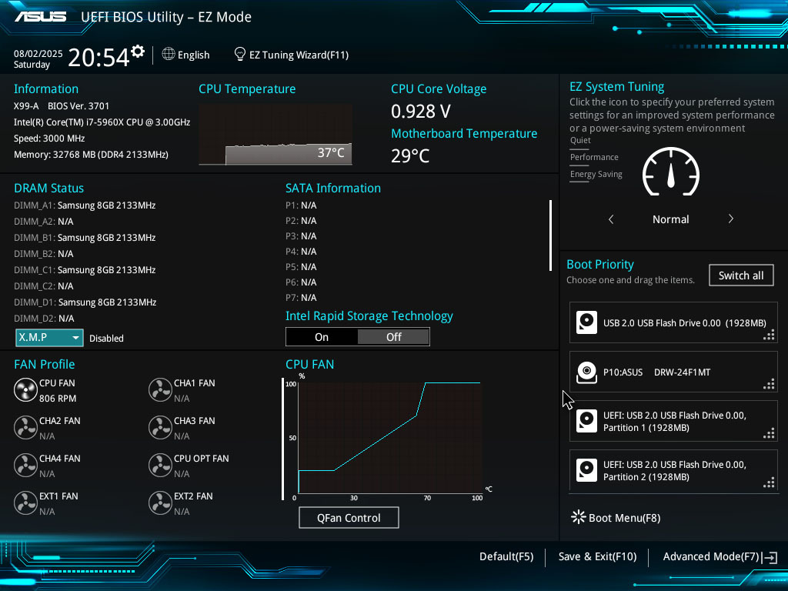Viewport: 788px width, 591px height.
Task: Click DIMM_C1 Samsung 8GB 2133MHz entry
Action: point(85,270)
